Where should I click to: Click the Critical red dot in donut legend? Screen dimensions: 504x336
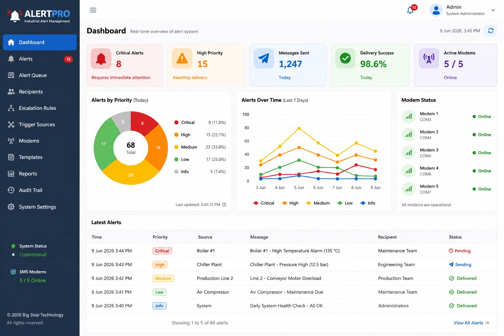176,122
